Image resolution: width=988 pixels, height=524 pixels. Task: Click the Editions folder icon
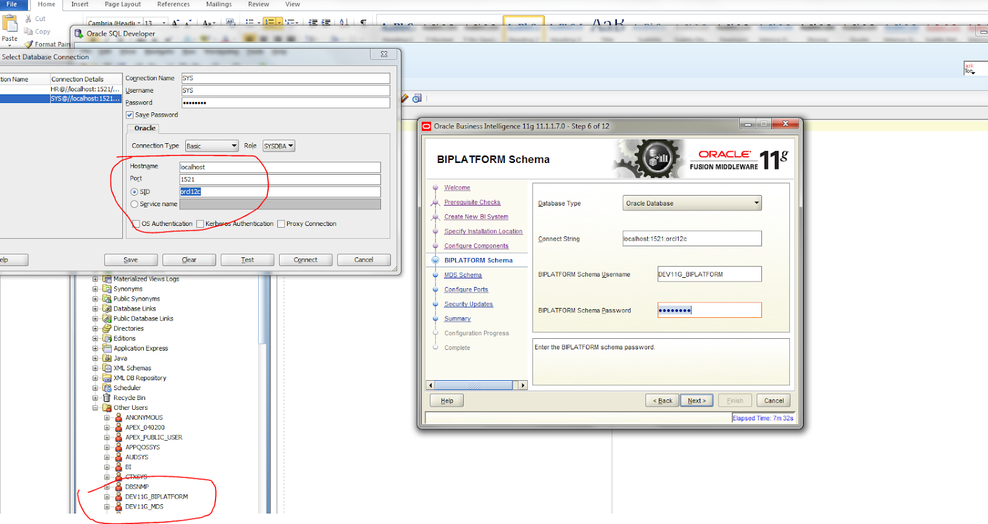pyautogui.click(x=107, y=338)
